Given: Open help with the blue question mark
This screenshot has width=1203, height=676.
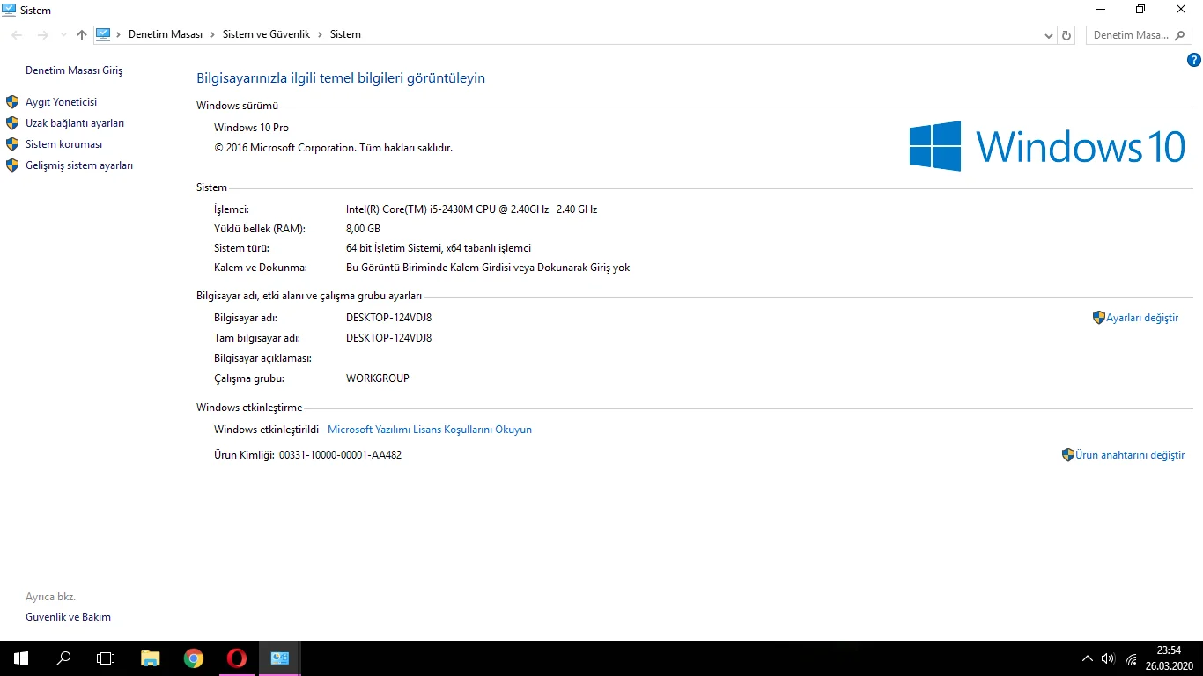Looking at the screenshot, I should [1194, 61].
